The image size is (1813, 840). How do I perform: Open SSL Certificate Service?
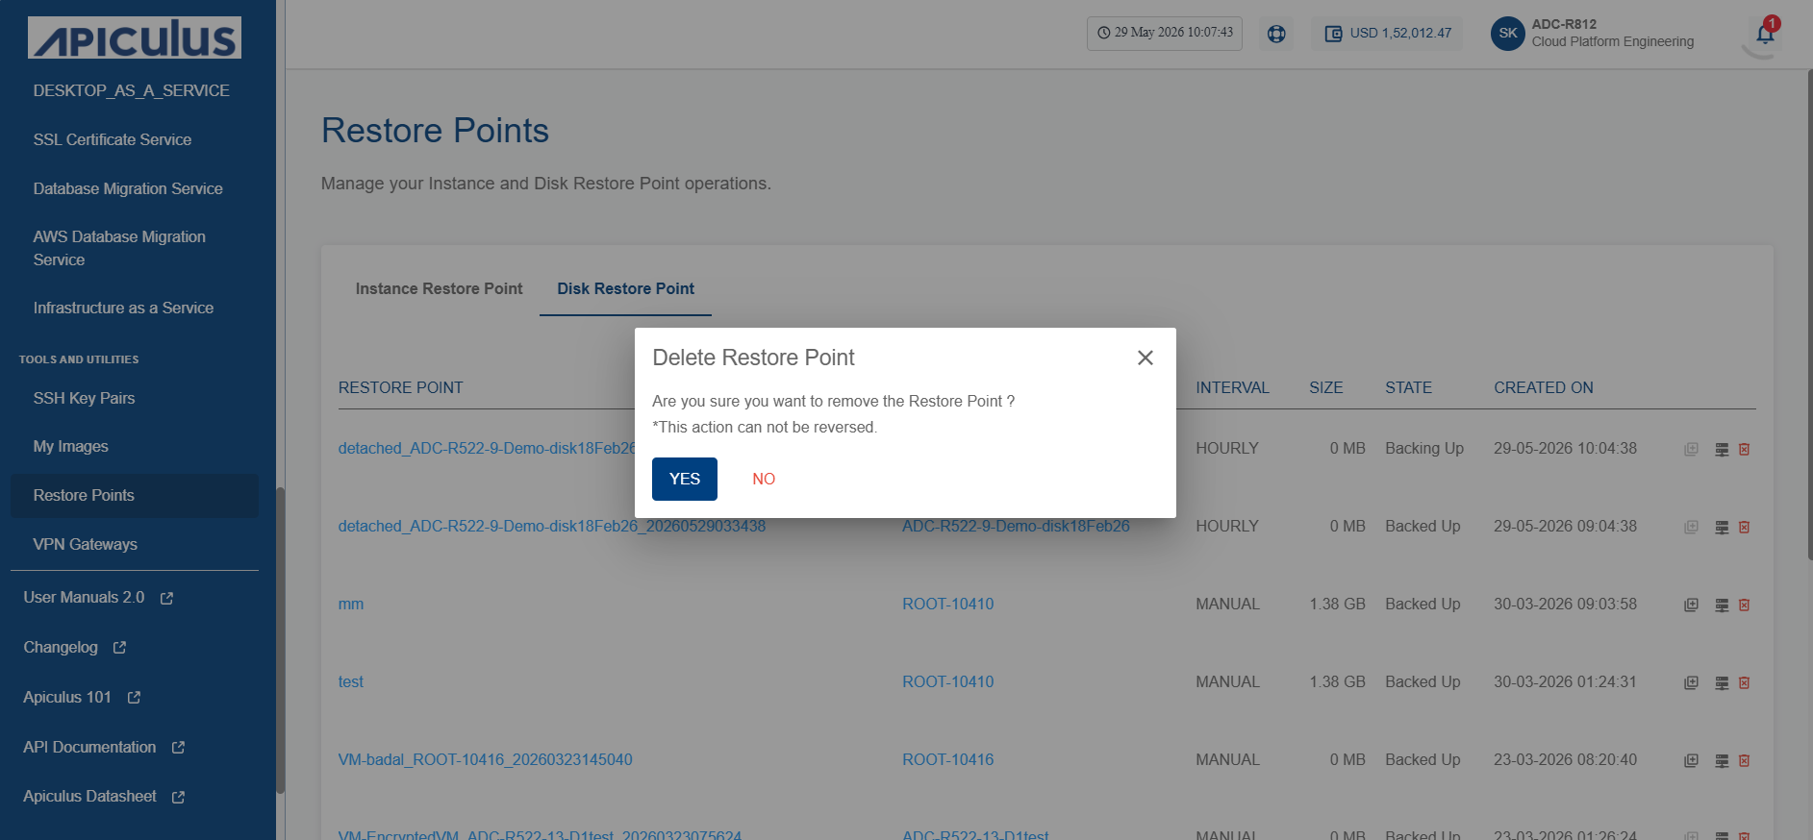click(112, 139)
